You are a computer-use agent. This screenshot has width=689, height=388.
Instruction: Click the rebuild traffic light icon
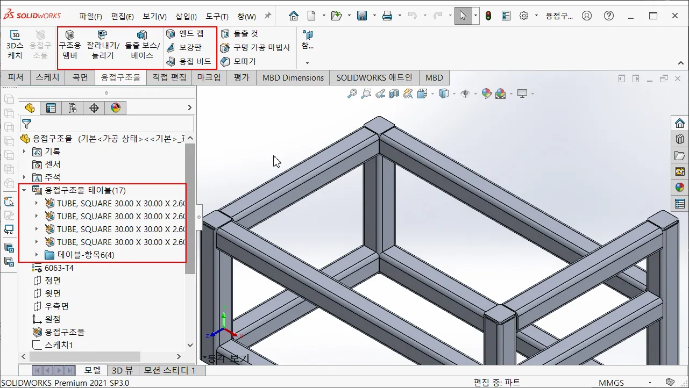[488, 16]
